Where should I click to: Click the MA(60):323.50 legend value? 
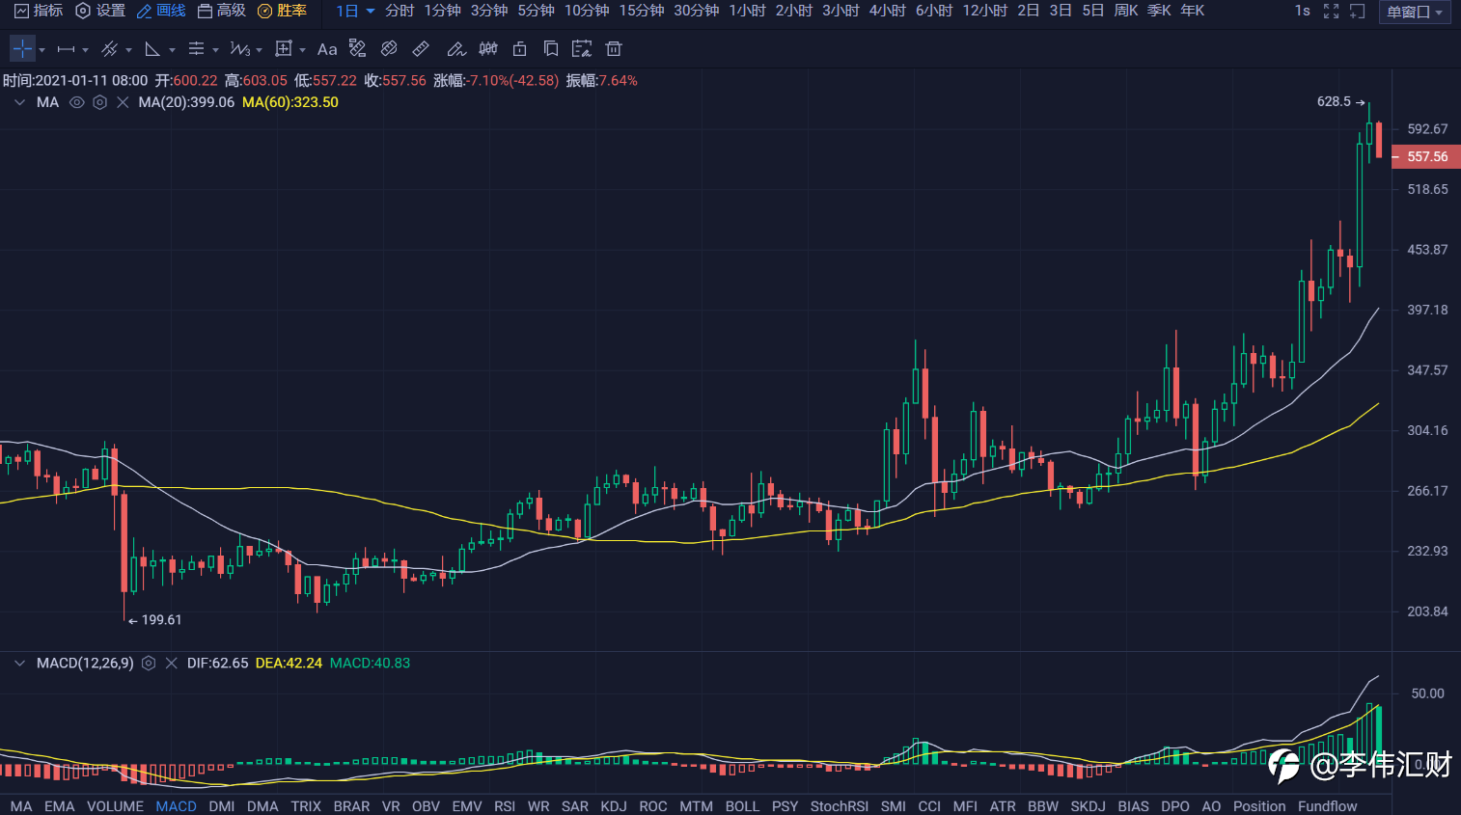290,102
